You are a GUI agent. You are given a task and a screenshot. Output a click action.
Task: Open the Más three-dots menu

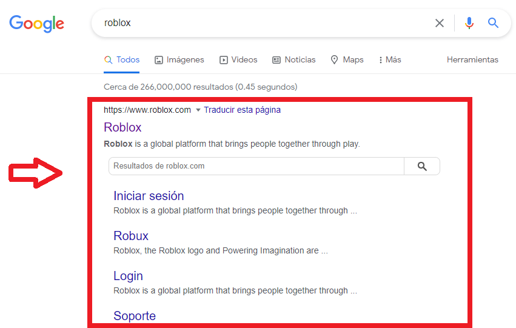390,59
